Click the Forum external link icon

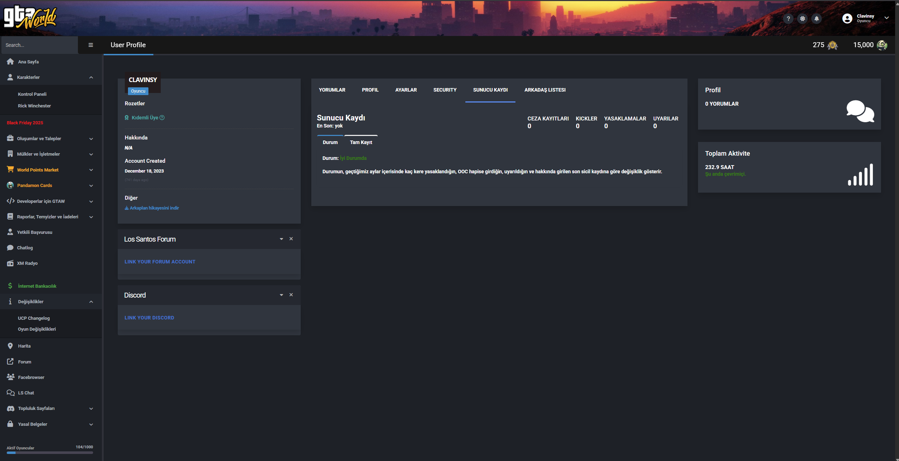(10, 362)
